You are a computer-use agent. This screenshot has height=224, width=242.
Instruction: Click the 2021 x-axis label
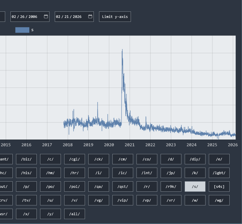click(130, 145)
